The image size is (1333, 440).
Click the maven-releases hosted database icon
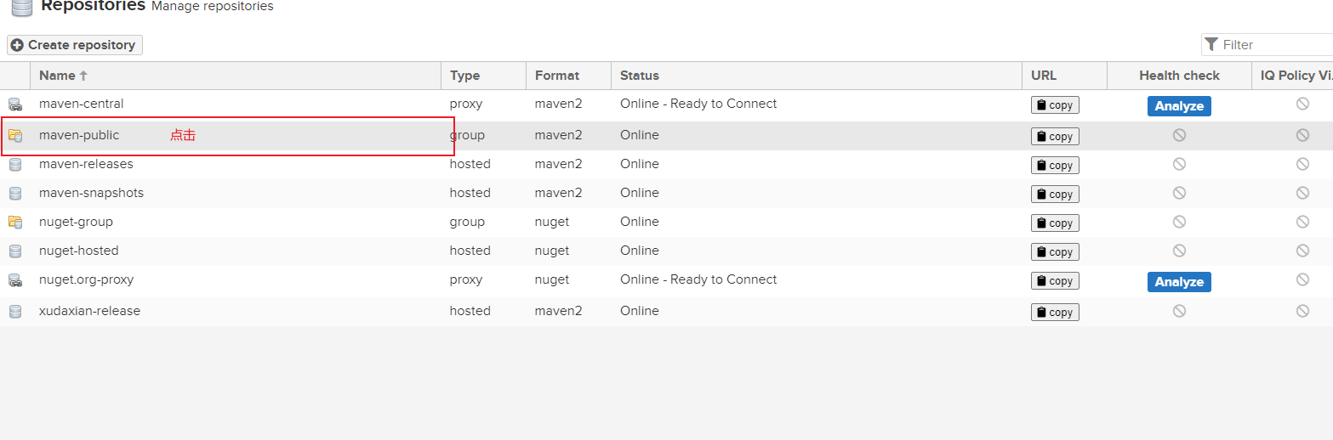(x=14, y=165)
